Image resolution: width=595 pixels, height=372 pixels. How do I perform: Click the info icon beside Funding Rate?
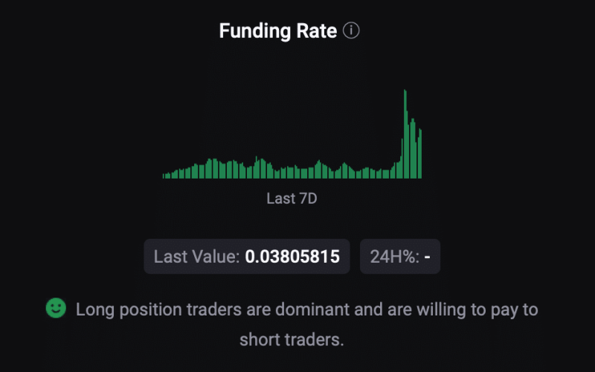[352, 31]
